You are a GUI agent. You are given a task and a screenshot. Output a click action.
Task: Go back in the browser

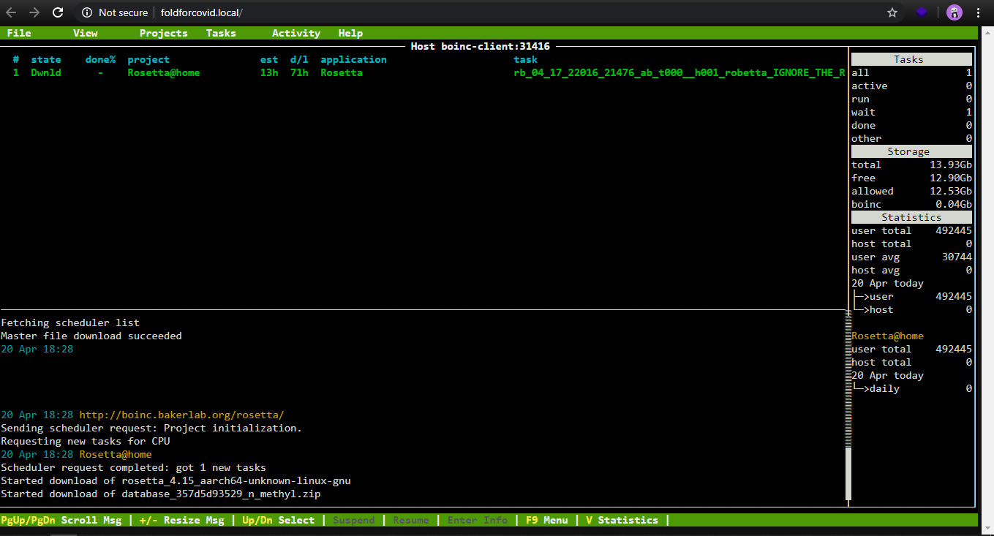[11, 12]
